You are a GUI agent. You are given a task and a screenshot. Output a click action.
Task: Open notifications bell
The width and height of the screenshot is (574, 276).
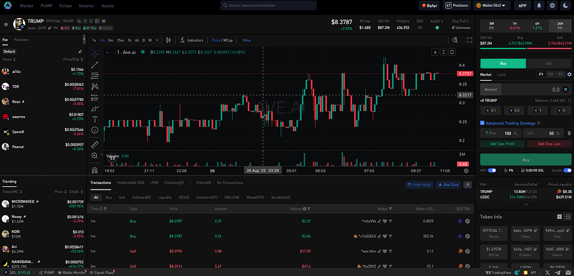tap(539, 6)
